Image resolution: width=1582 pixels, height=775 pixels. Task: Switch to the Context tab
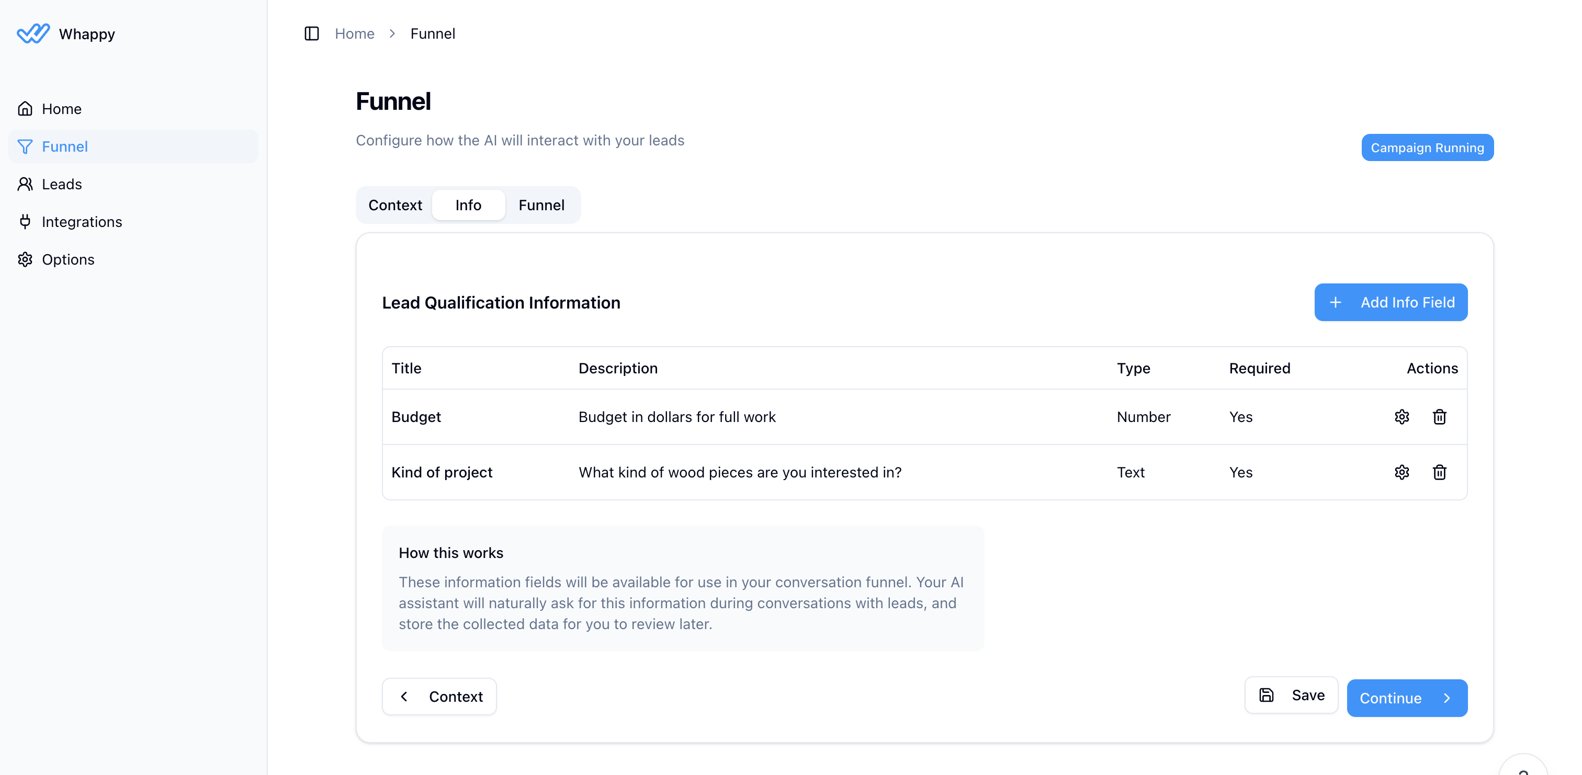tap(395, 205)
